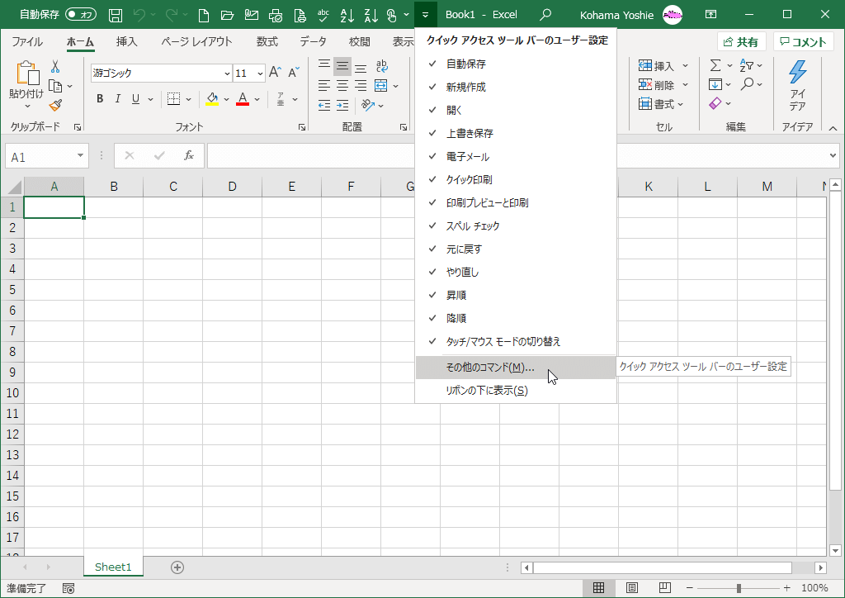Uncheck 電子メール in the menu

pos(516,156)
